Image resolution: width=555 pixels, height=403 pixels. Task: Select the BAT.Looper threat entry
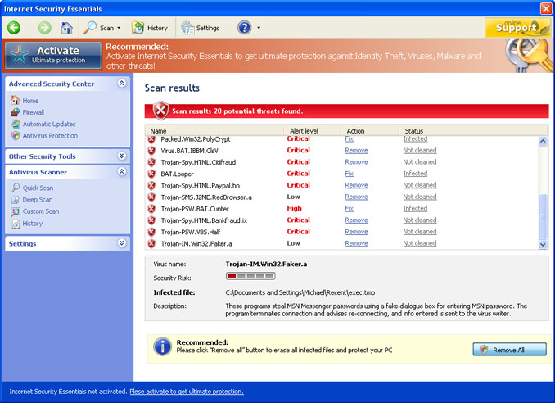pyautogui.click(x=177, y=174)
